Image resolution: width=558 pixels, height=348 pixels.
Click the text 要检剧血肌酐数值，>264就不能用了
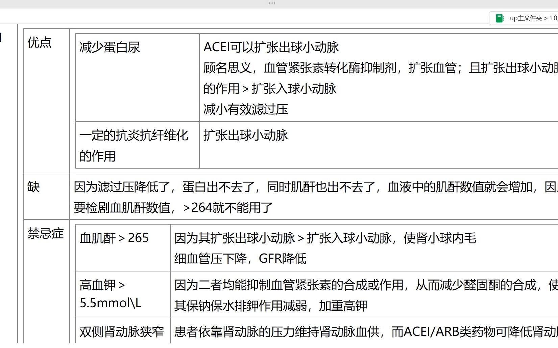173,208
